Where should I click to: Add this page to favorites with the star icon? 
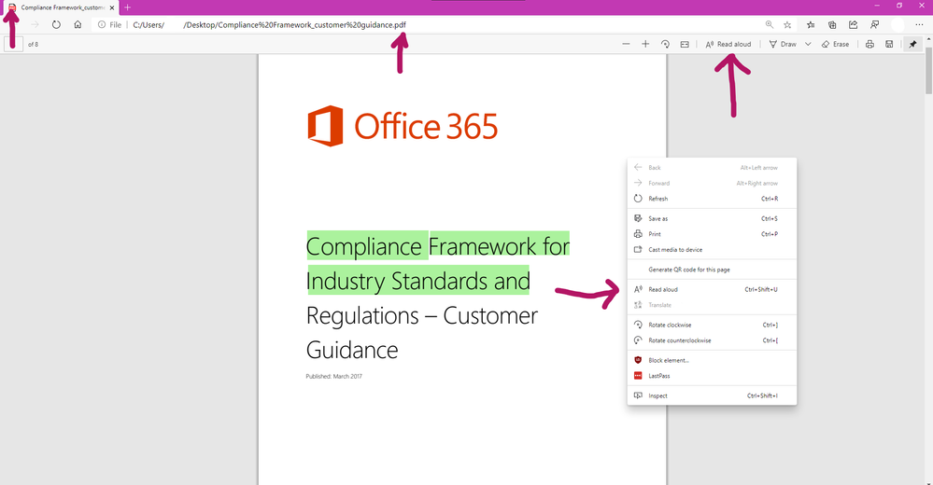[787, 25]
